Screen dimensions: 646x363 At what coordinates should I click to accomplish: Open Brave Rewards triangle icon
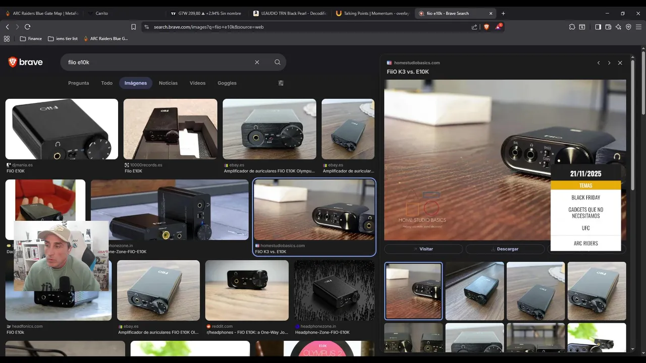tap(498, 27)
